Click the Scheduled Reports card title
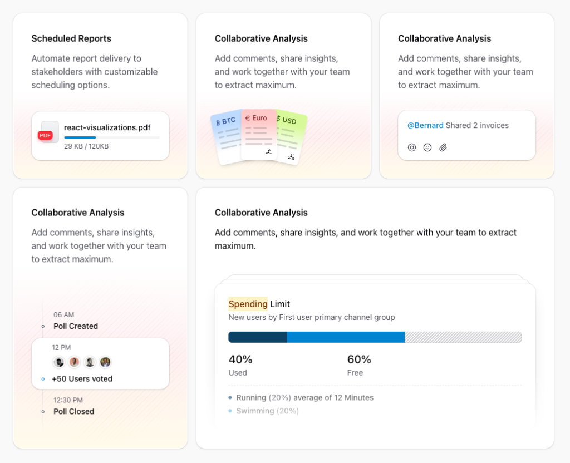 pos(71,38)
